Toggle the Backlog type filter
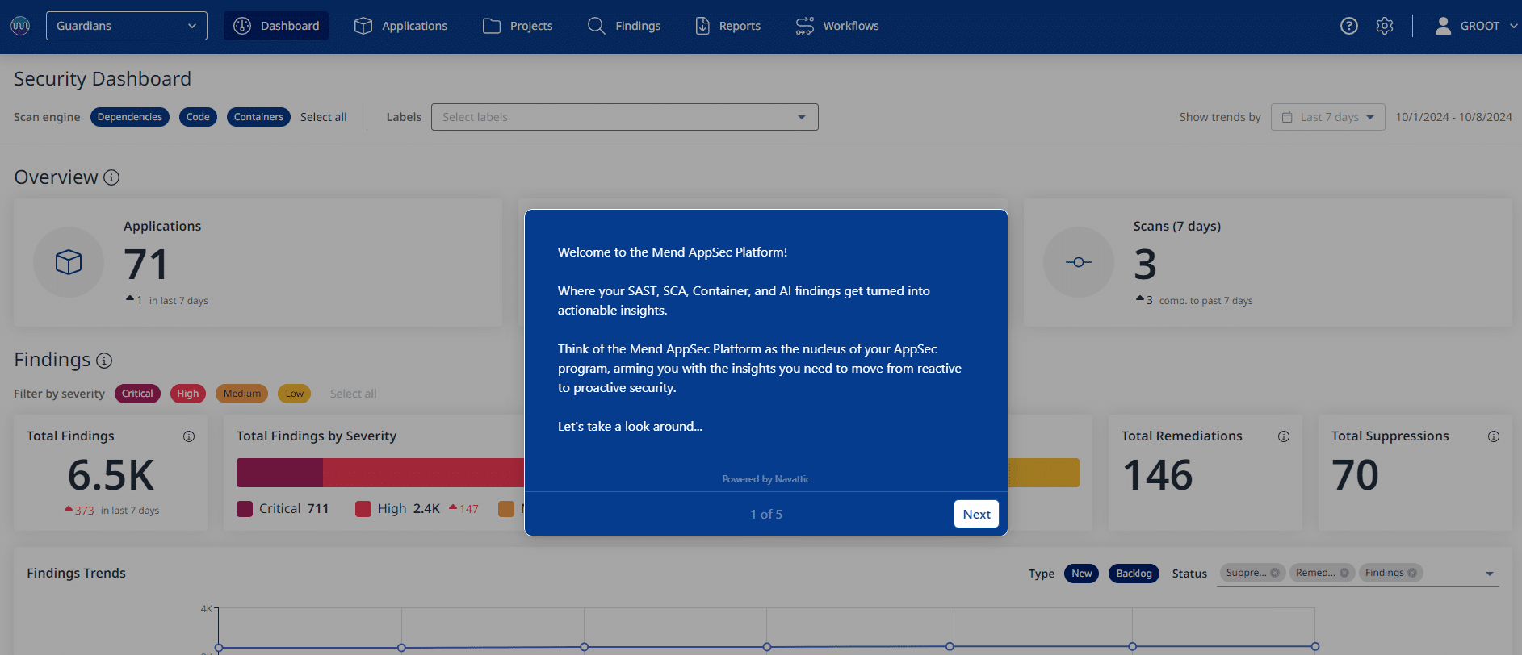 click(x=1134, y=574)
